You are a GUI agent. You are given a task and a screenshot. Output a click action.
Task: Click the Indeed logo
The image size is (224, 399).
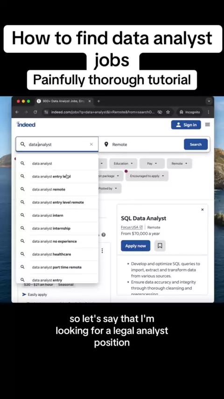pyautogui.click(x=26, y=124)
